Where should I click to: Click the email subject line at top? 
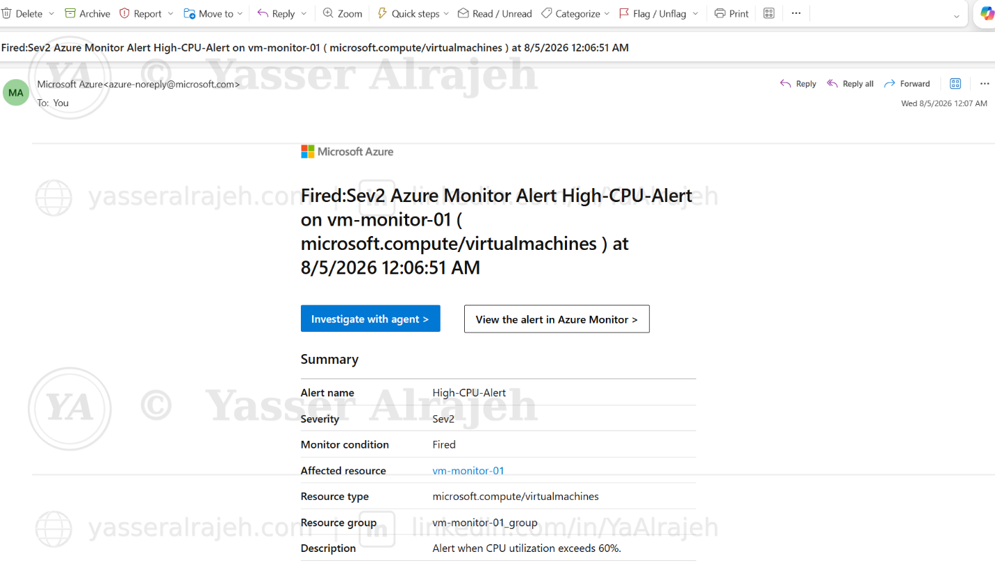coord(315,48)
